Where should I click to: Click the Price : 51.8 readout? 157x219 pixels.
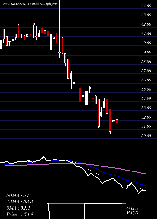tap(20, 214)
